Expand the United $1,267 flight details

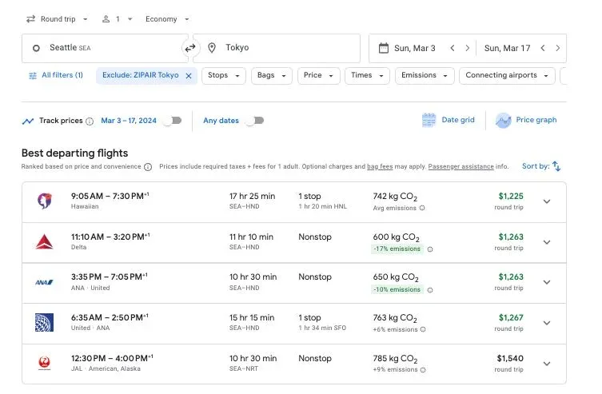(x=547, y=323)
